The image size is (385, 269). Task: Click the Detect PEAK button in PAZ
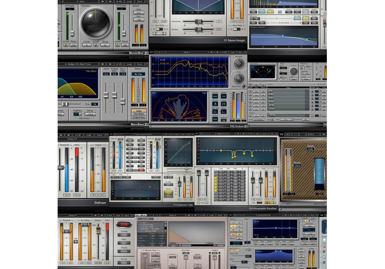[215, 119]
